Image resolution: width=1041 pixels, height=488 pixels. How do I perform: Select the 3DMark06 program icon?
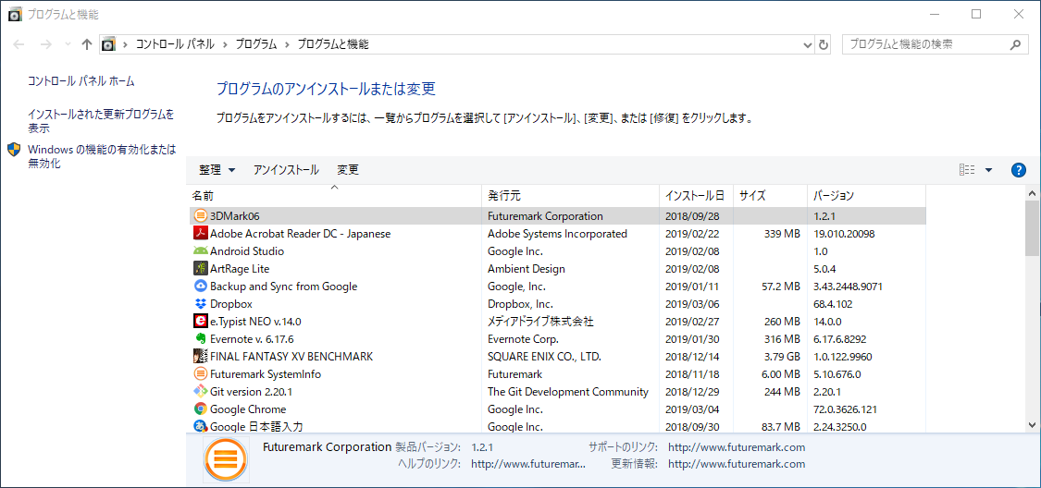click(x=201, y=216)
